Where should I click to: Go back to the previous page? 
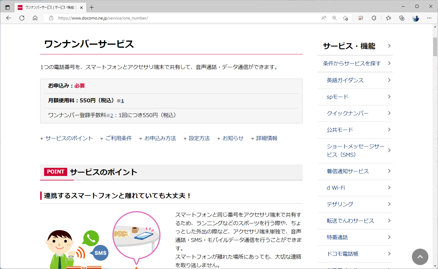[9, 18]
